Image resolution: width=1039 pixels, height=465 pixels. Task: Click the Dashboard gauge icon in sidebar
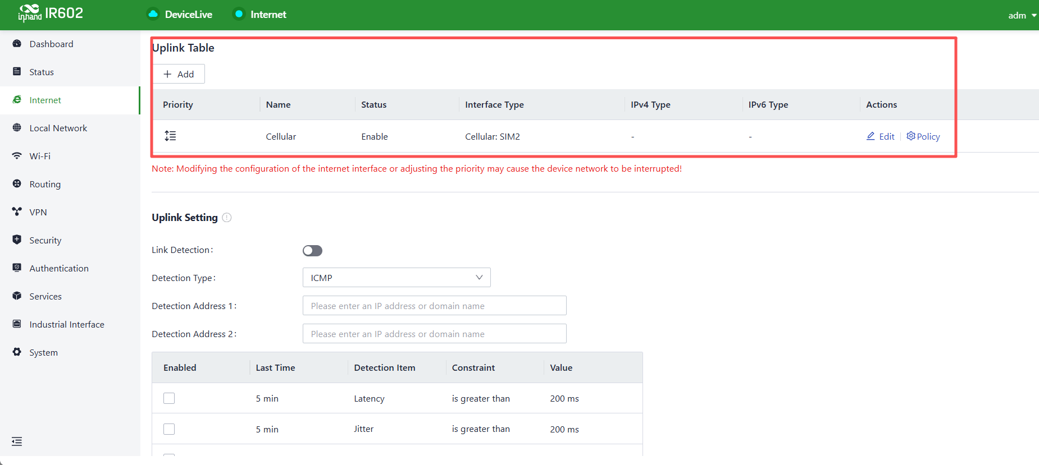(x=17, y=44)
